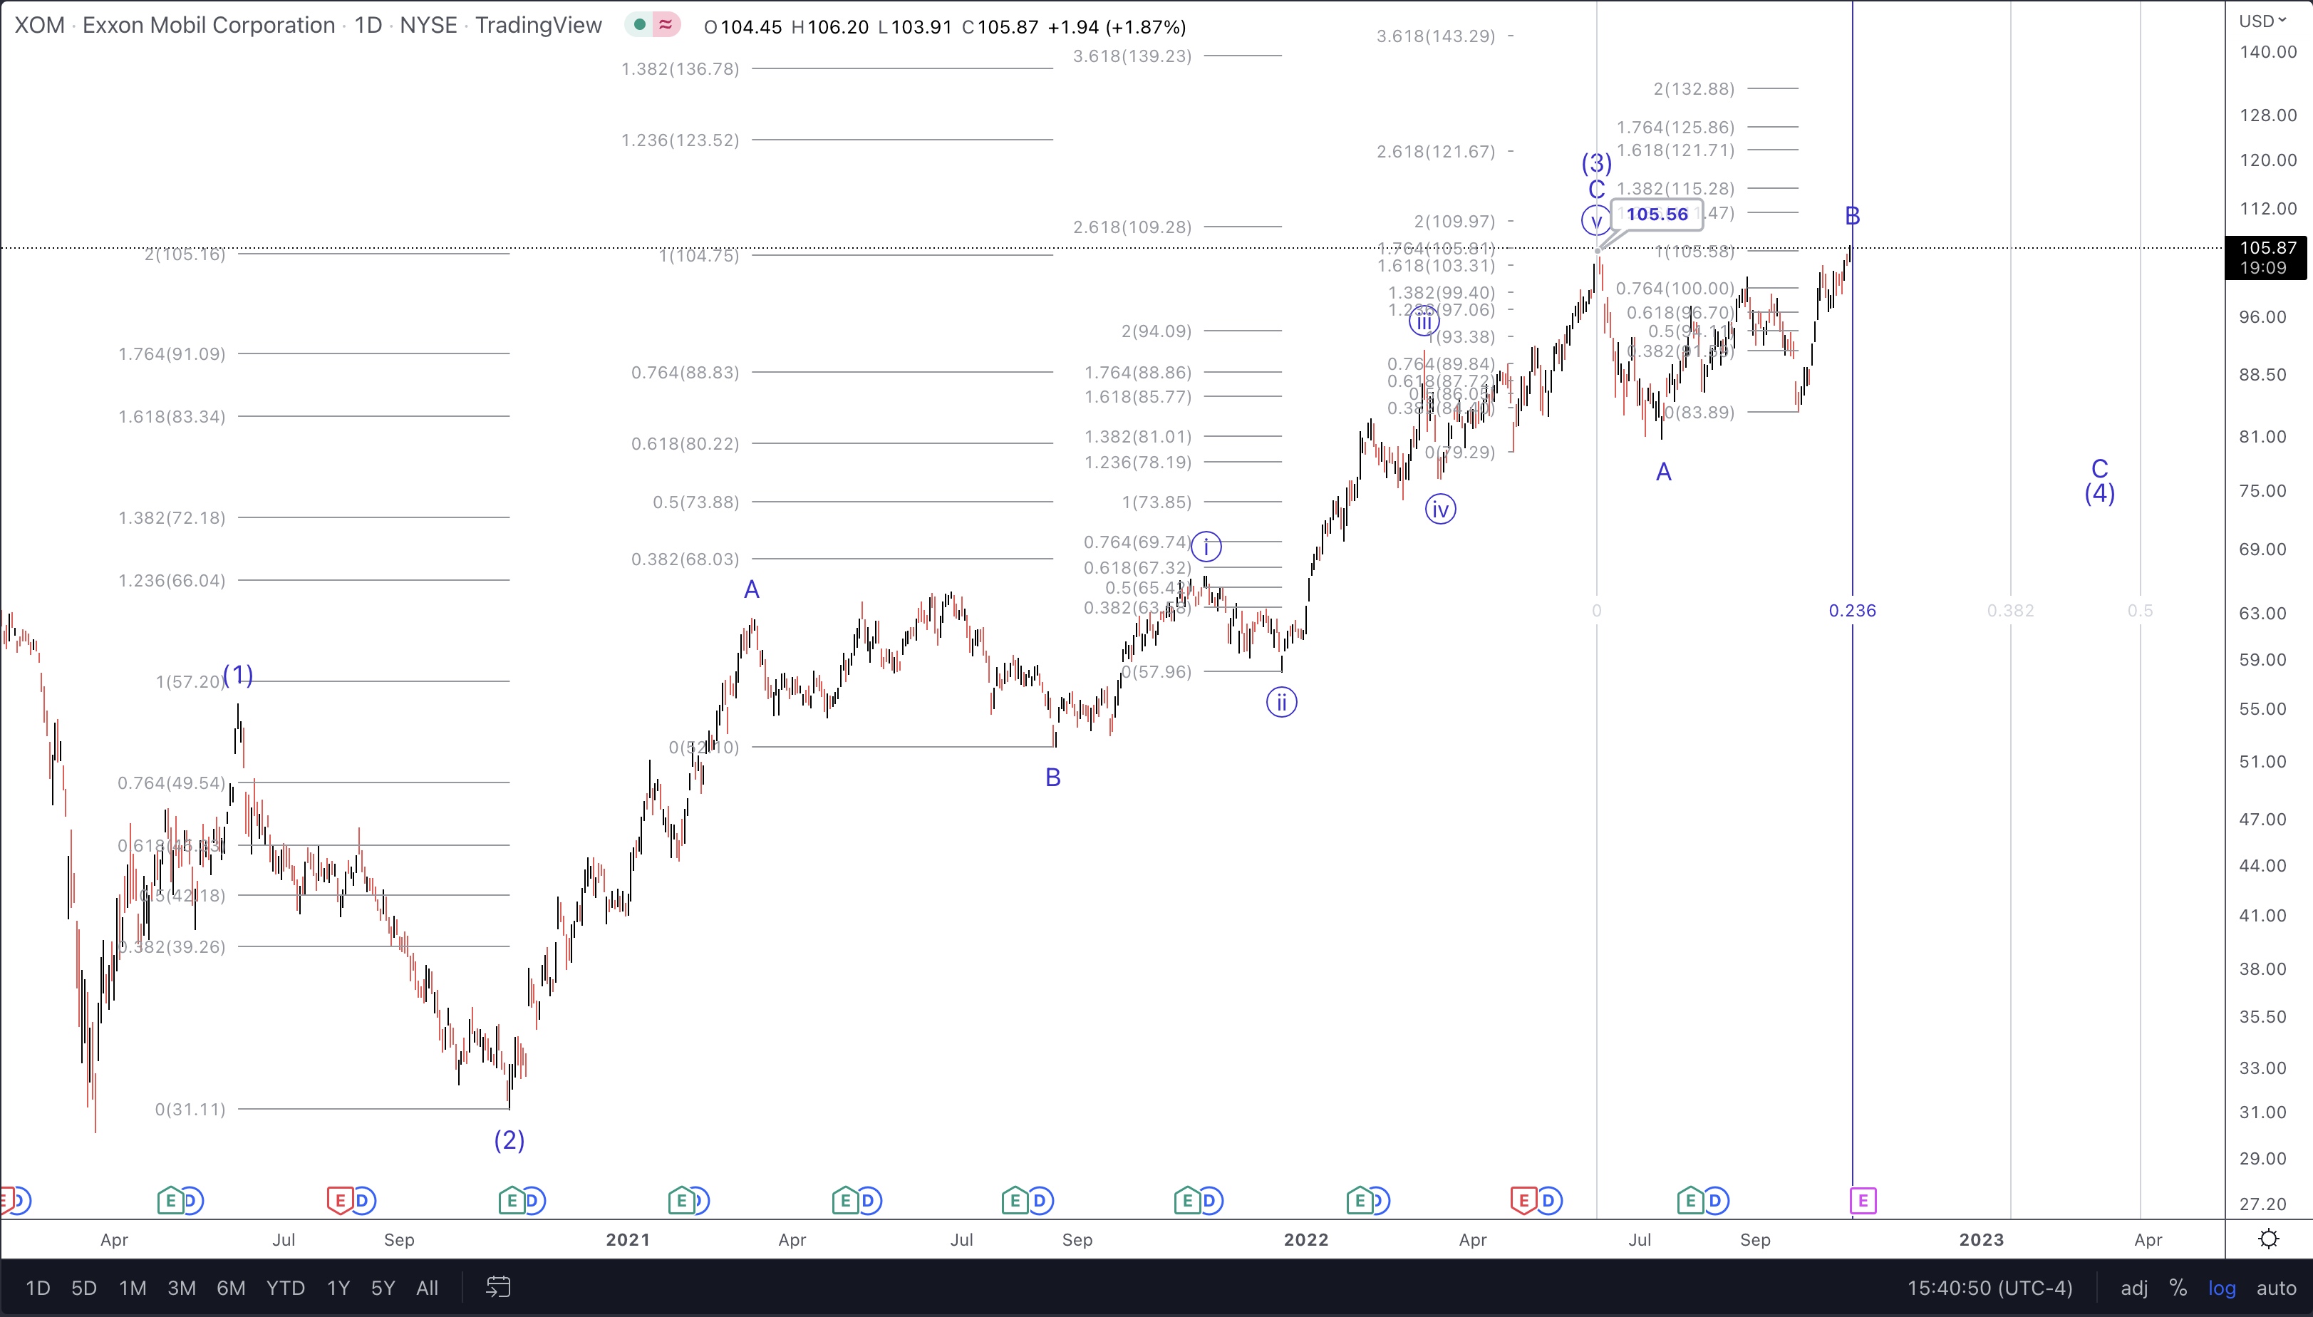Open dividend marker between Apr and Jul 2022
The width and height of the screenshot is (2313, 1317).
[x=1549, y=1200]
